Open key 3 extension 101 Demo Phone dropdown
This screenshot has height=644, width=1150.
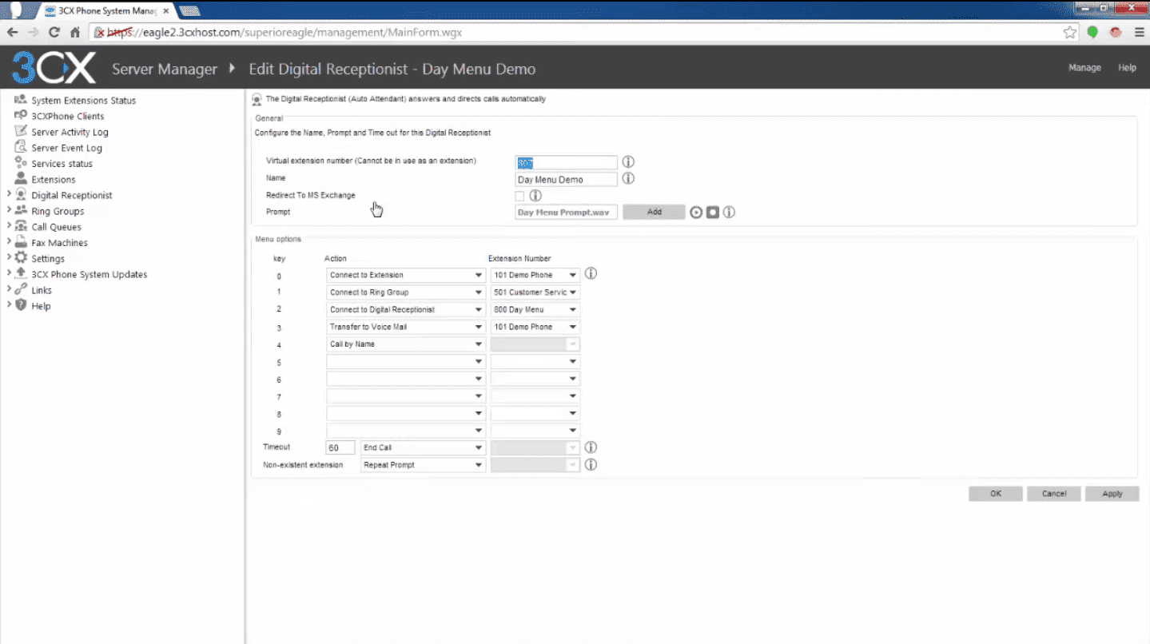tap(535, 327)
